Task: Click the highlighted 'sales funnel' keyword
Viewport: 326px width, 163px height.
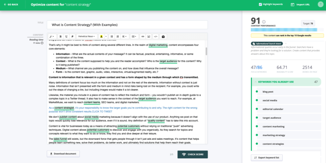Action: [60, 139]
